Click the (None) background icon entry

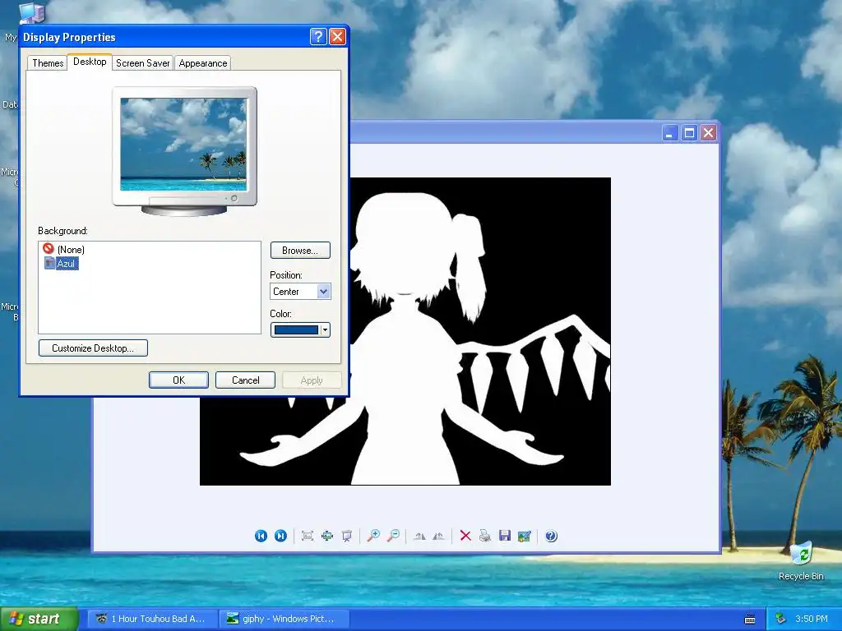pos(49,248)
